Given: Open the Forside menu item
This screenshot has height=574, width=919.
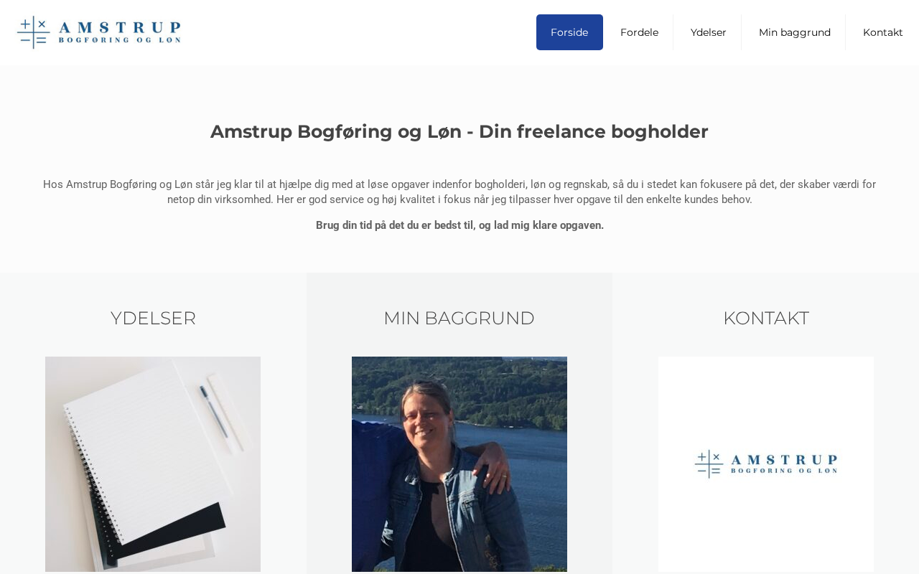Looking at the screenshot, I should 569,32.
